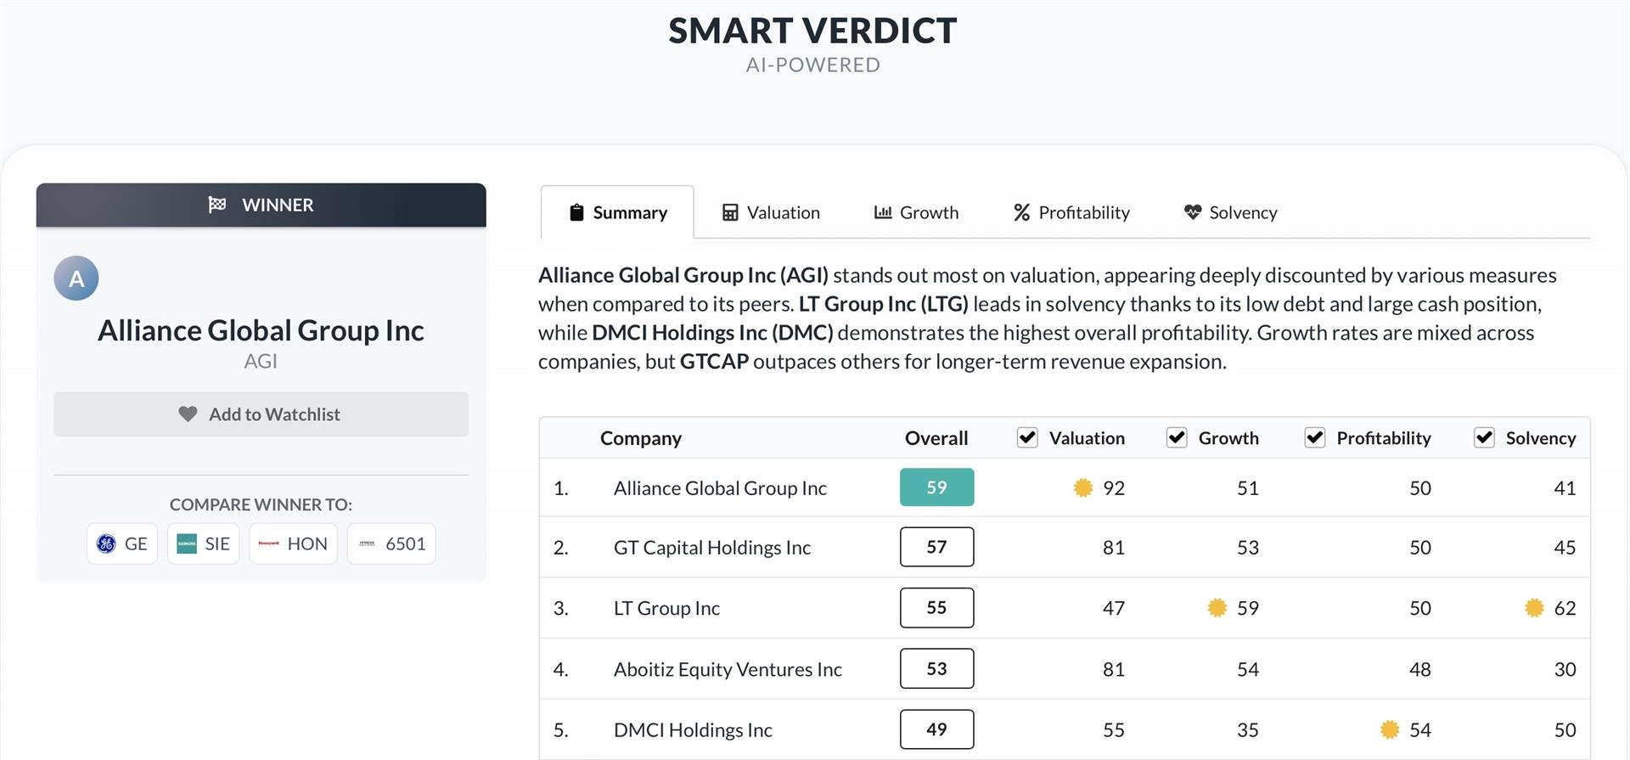
Task: Uncheck the Valuation column checkbox
Action: pyautogui.click(x=1027, y=437)
